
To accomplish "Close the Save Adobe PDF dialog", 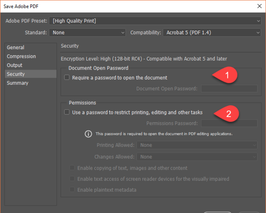I will click(x=259, y=6).
